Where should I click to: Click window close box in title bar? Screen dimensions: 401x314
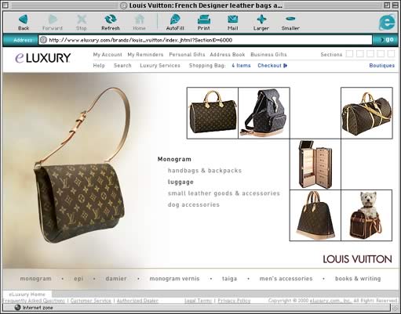[5, 5]
